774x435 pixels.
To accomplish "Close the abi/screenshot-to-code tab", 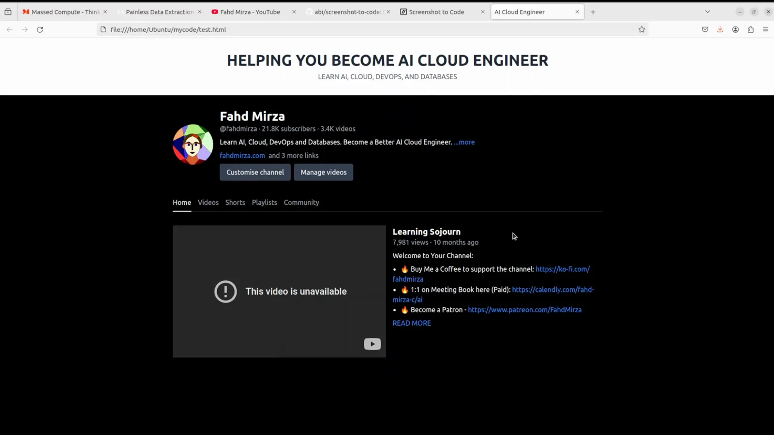I will coord(388,12).
